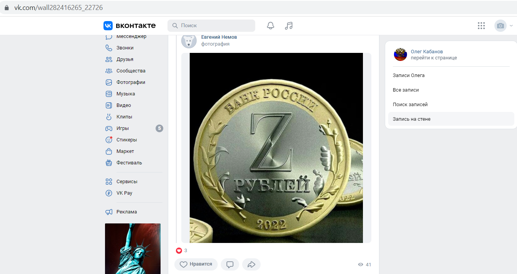Viewport: 517px width, 274px height.
Task: Open Сообщества section label
Action: click(x=131, y=71)
